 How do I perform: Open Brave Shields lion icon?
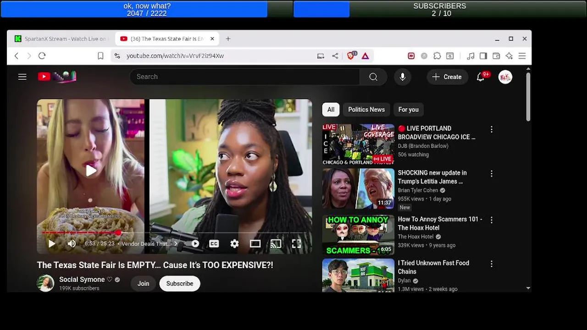click(x=351, y=55)
